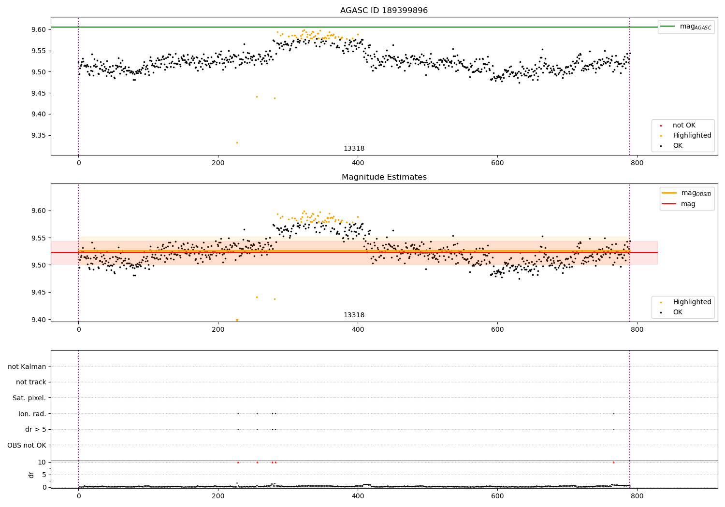
Task: Click the lowest orange outlier point near 9.33 in the top plot
Action: click(237, 142)
